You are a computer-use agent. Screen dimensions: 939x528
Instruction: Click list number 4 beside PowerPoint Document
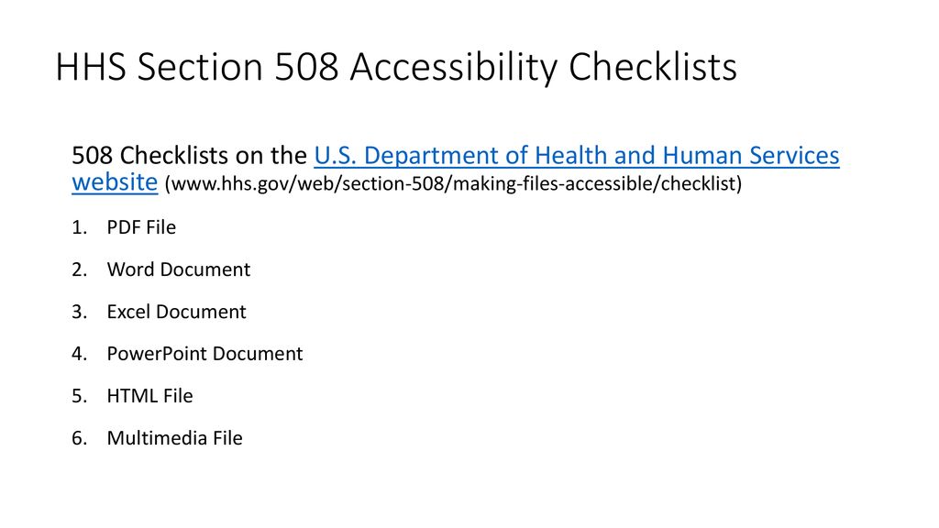tap(79, 354)
